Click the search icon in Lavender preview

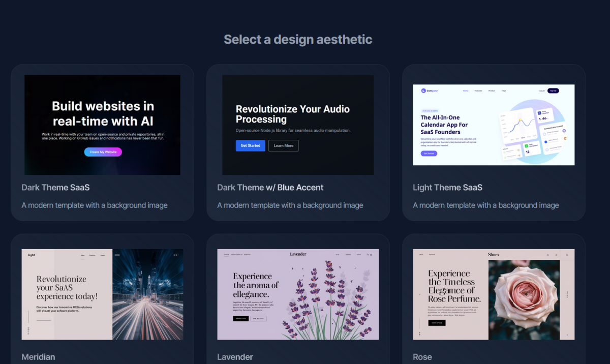point(368,254)
